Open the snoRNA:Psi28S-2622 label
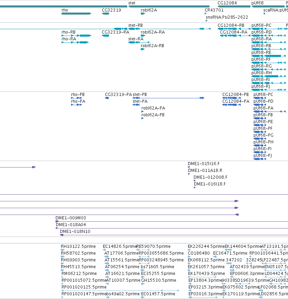Viewport: 288px width, 299px height. coord(227,17)
